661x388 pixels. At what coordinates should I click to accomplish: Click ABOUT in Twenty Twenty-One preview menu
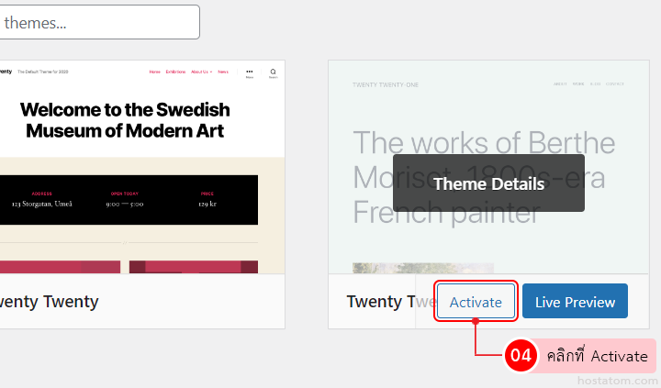point(560,84)
